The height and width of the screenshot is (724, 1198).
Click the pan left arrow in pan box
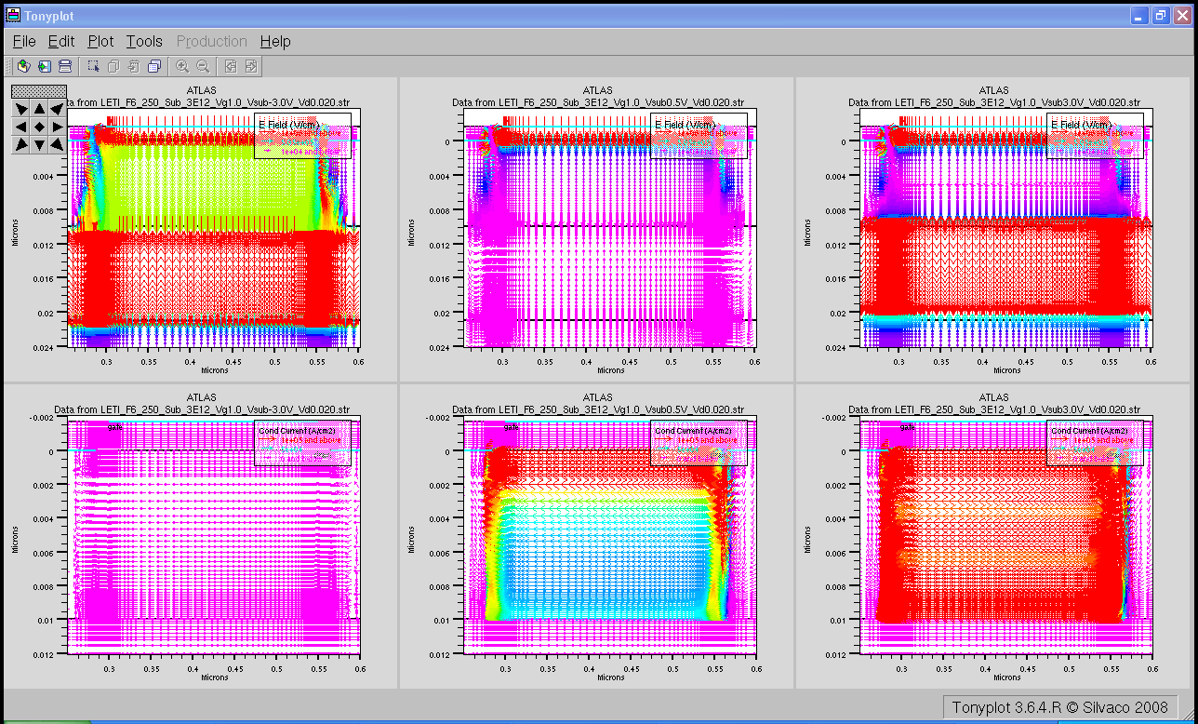coord(20,126)
